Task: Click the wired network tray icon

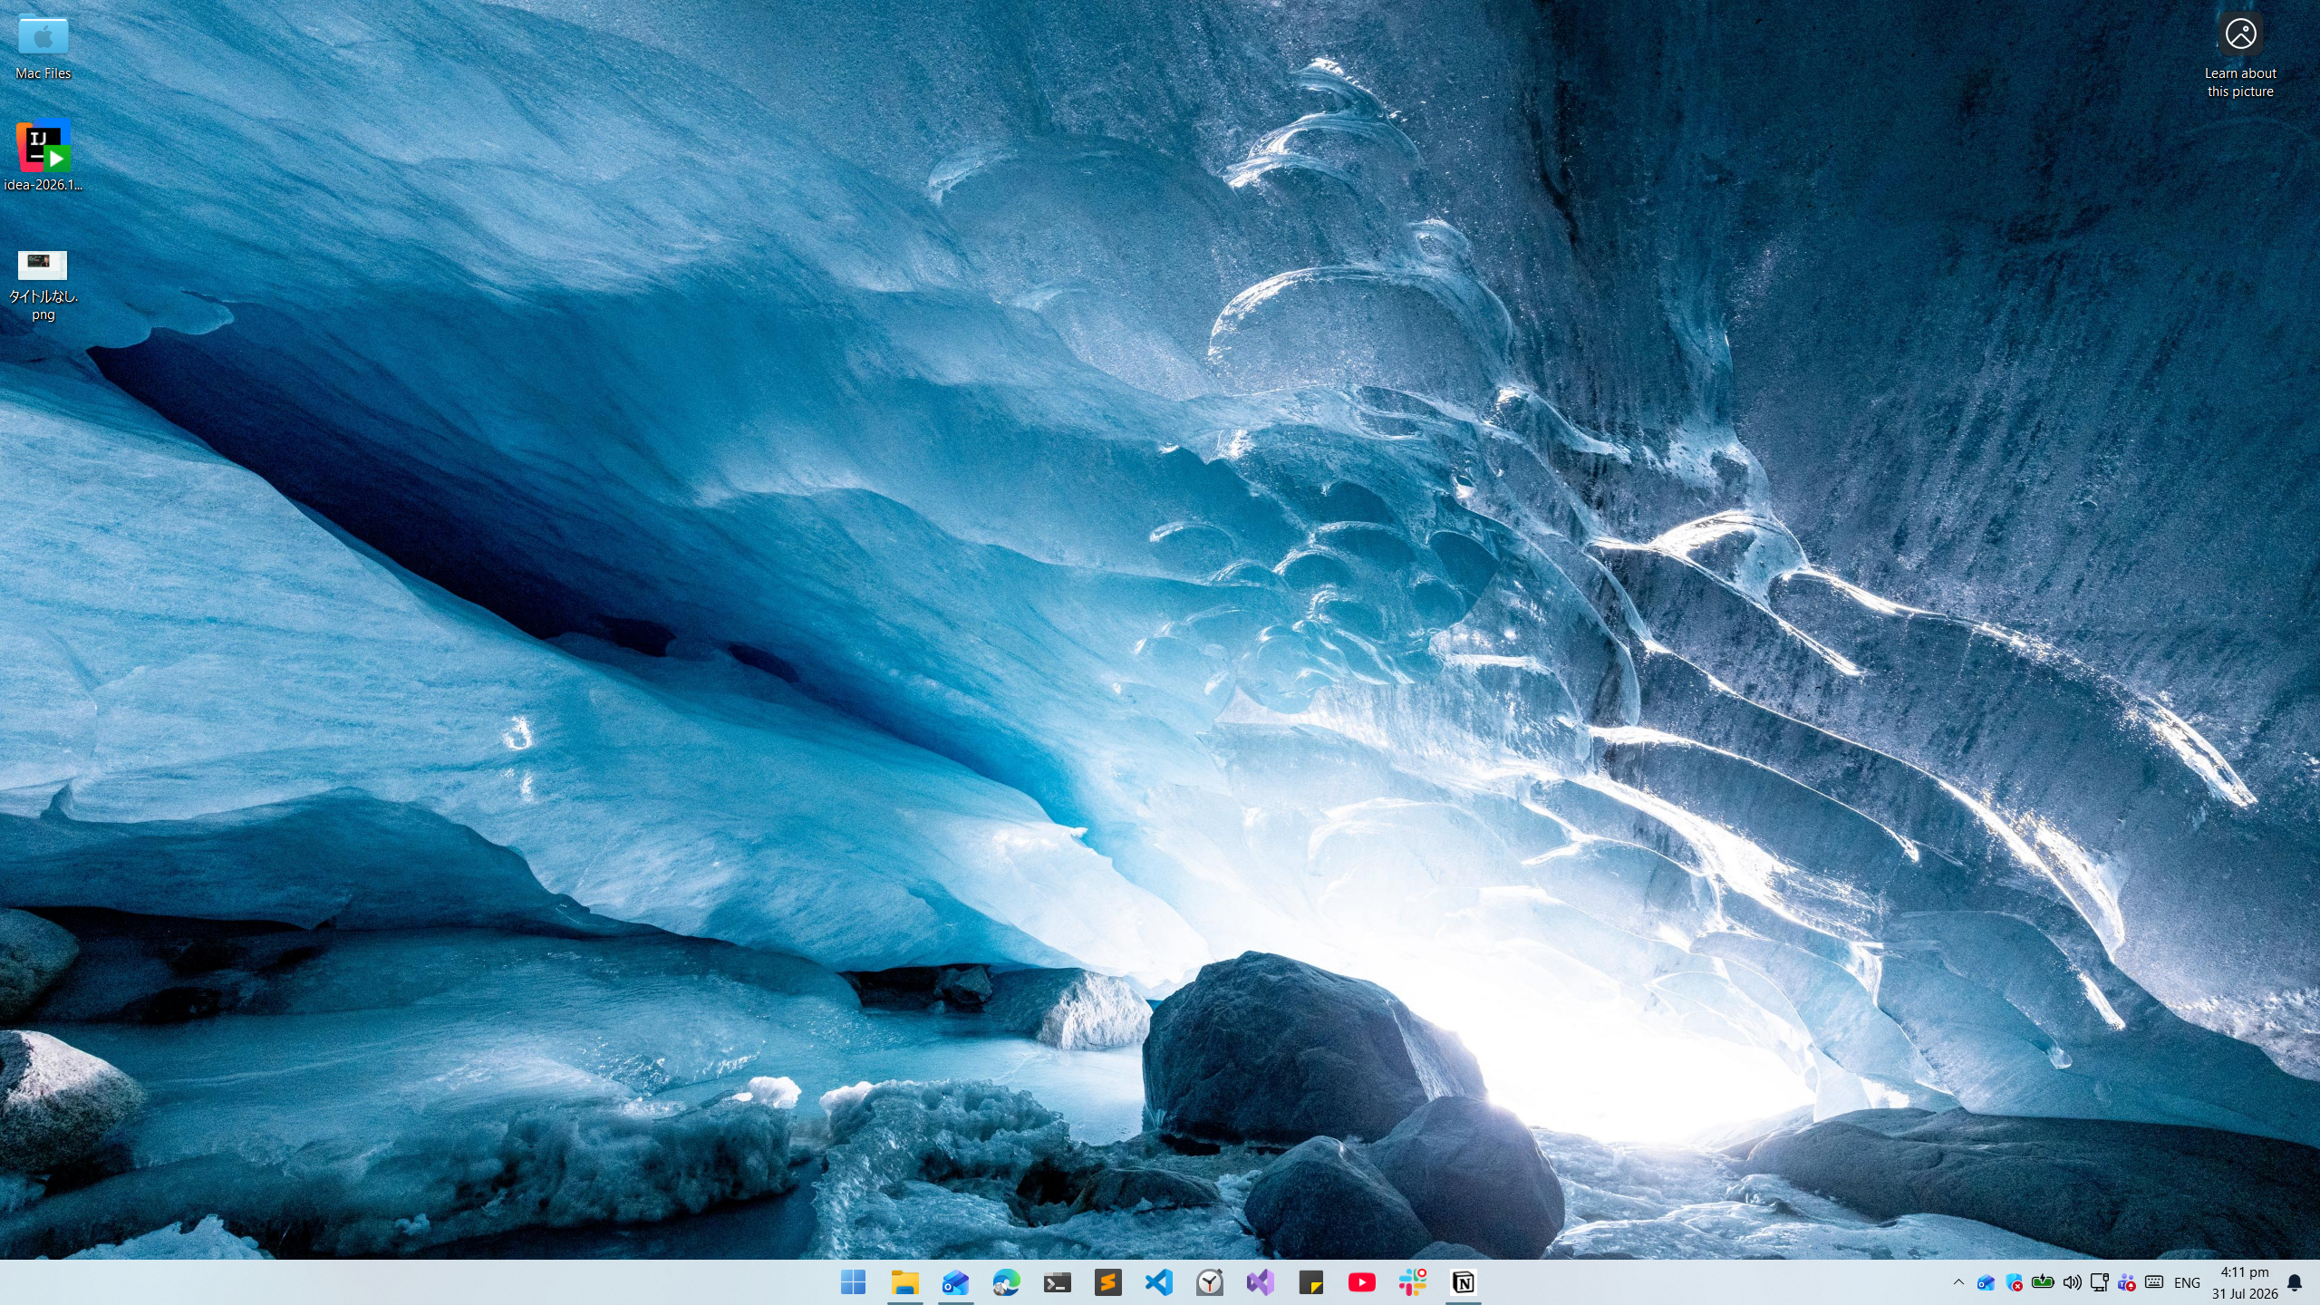Action: coord(2099,1282)
